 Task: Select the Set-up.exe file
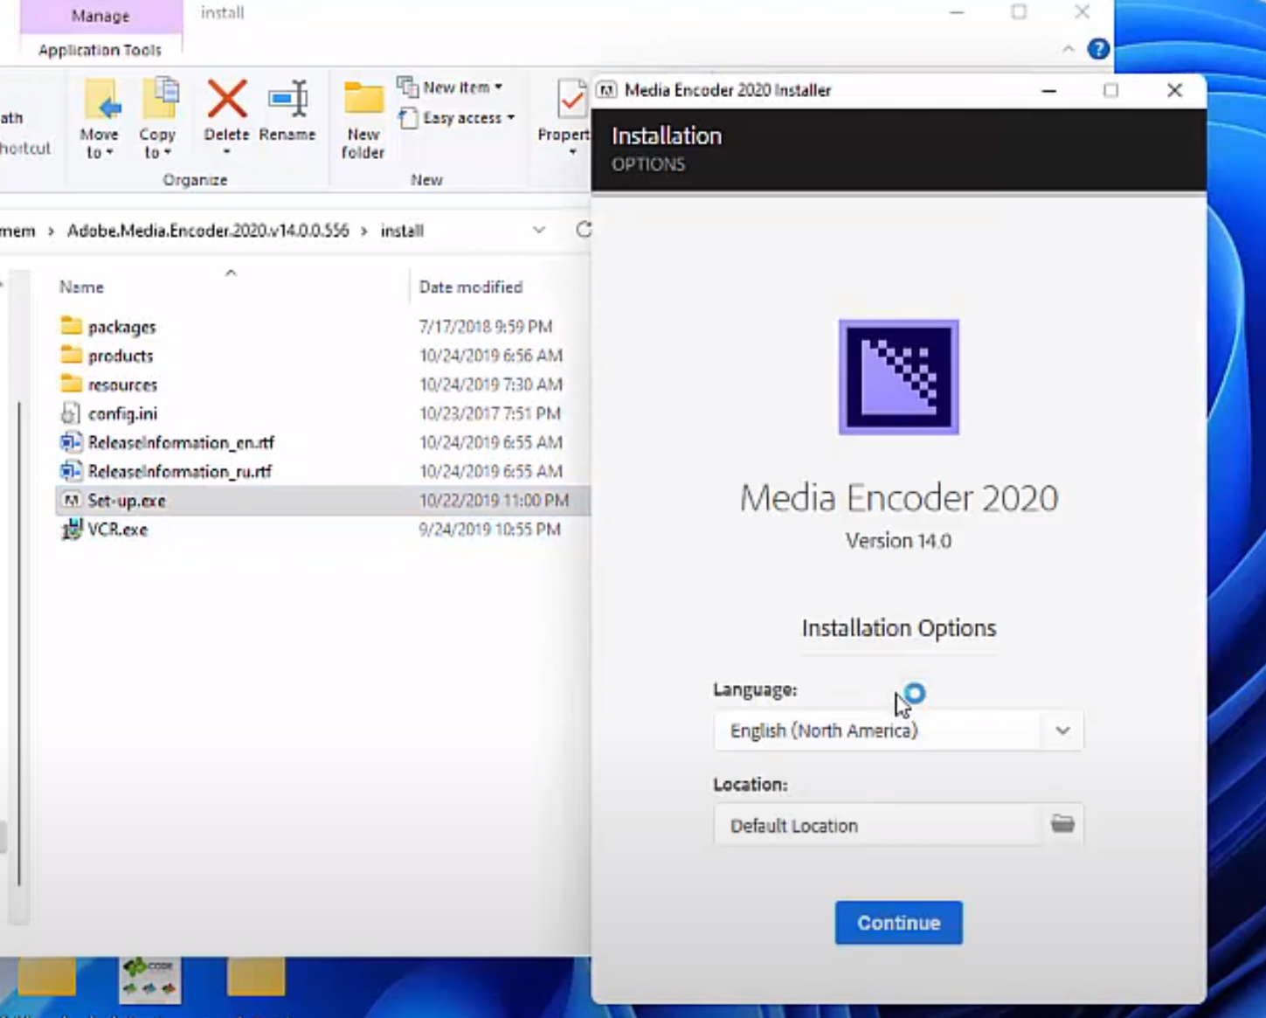pos(127,501)
